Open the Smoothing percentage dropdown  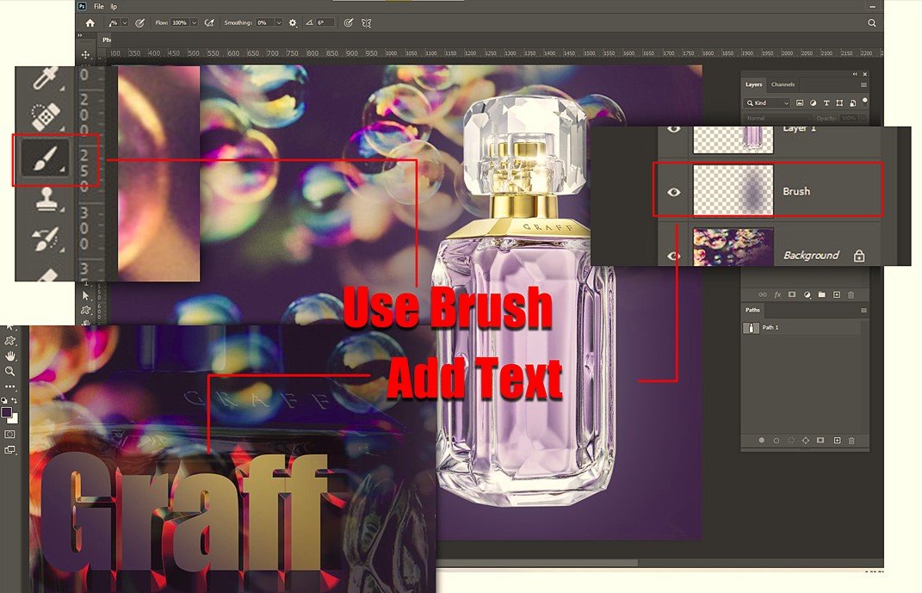click(x=279, y=23)
